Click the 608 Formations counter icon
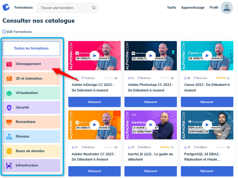 (4, 32)
